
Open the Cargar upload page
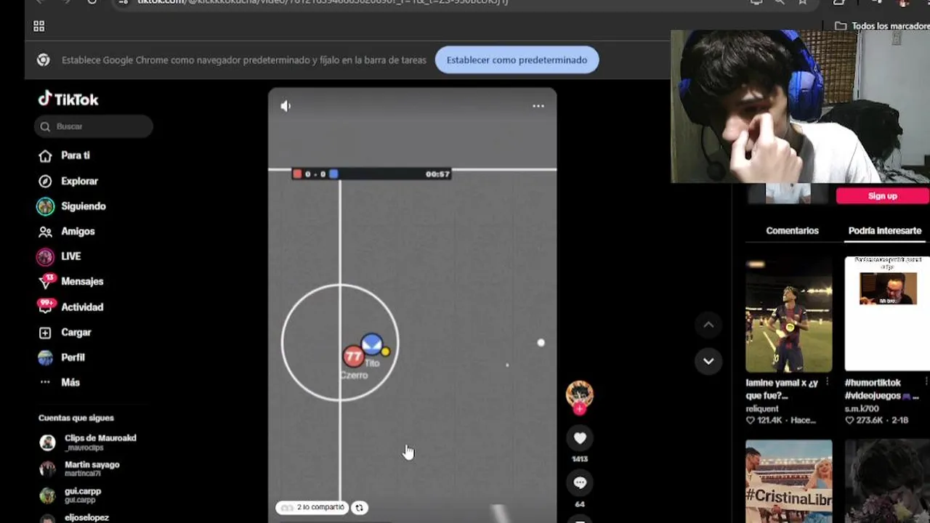coord(76,332)
